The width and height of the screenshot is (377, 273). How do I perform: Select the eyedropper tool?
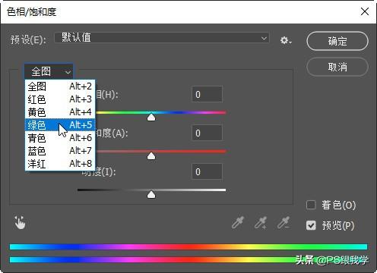pyautogui.click(x=238, y=222)
